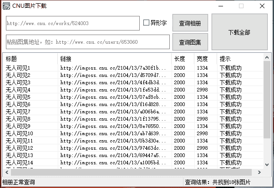Image resolution: width=274 pixels, height=188 pixels.
Task: Click the CNU app icon in title bar
Action: coord(6,6)
